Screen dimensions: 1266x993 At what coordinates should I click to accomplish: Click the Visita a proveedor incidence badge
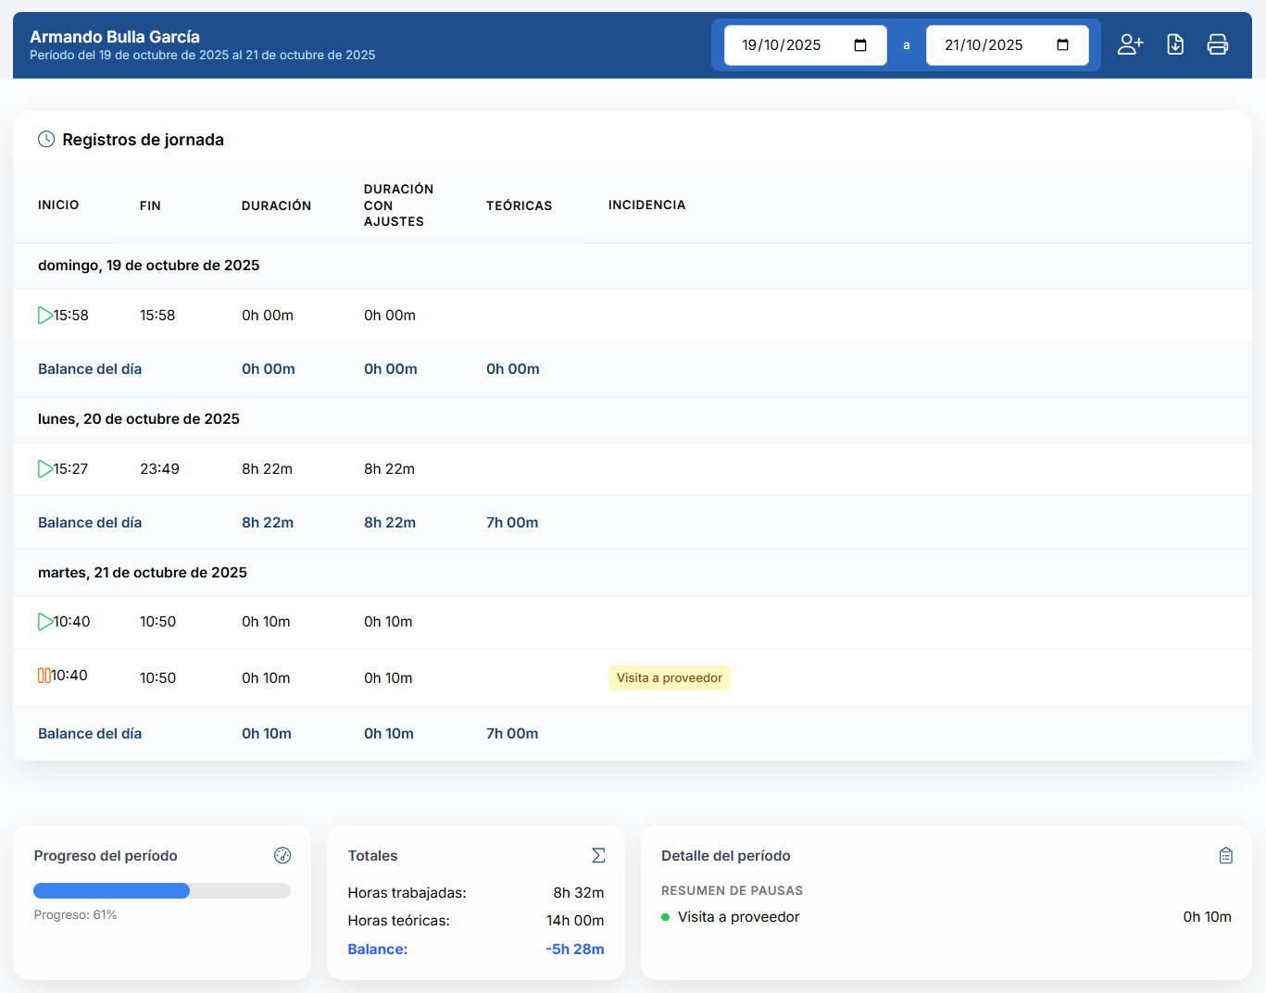[x=670, y=677]
